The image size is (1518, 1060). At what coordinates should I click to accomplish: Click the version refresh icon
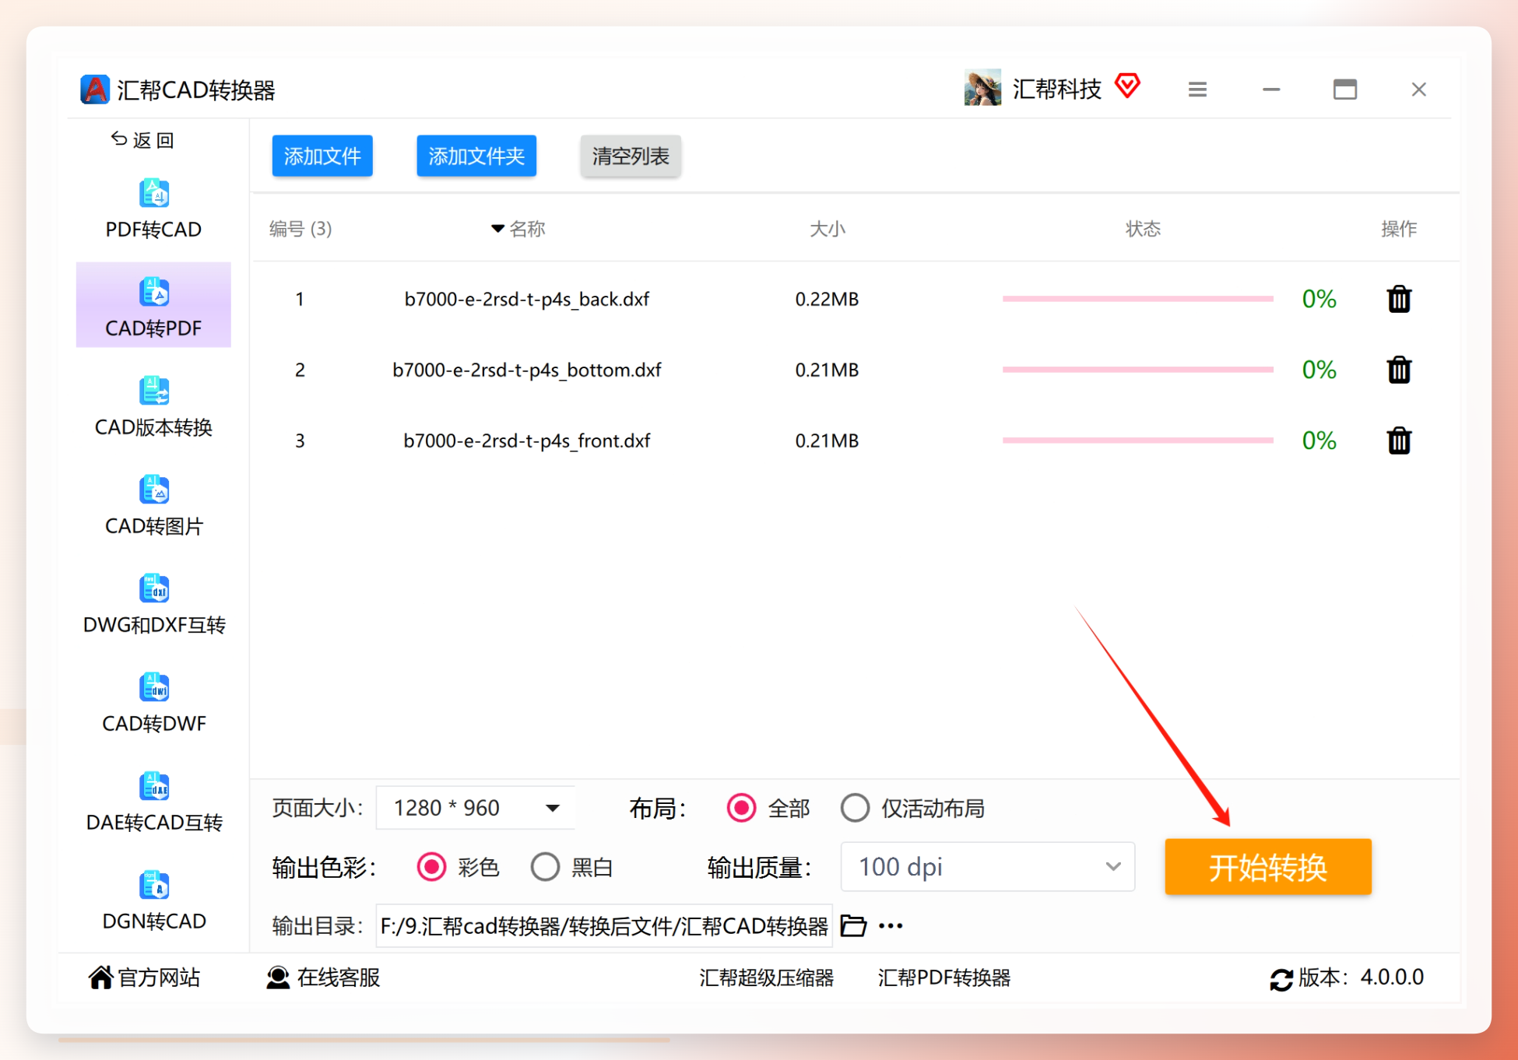pos(1281,979)
